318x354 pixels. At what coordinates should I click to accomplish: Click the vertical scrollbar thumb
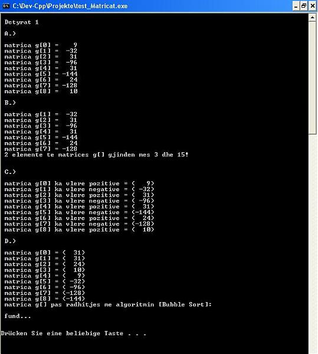click(312, 78)
